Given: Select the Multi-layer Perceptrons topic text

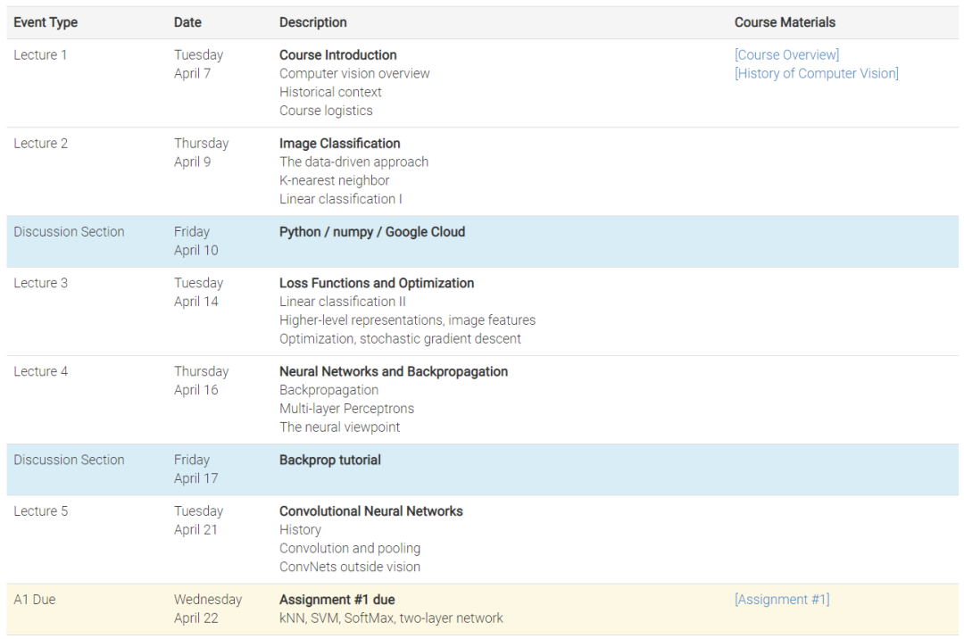Looking at the screenshot, I should coord(347,409).
